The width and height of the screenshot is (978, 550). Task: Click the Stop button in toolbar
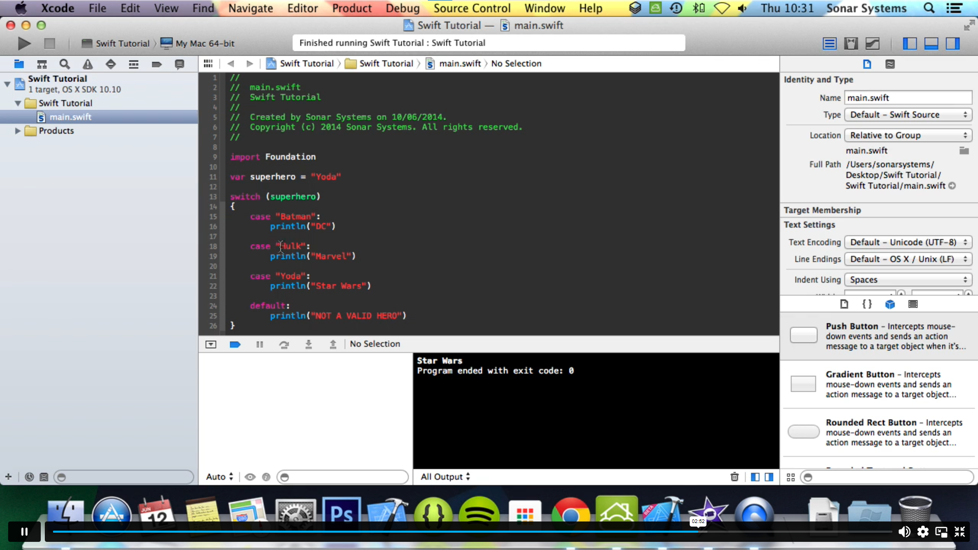[49, 42]
